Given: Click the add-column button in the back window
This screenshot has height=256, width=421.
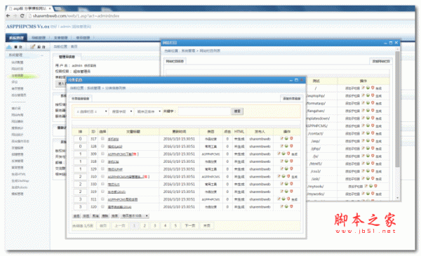Looking at the screenshot, I should (381, 61).
